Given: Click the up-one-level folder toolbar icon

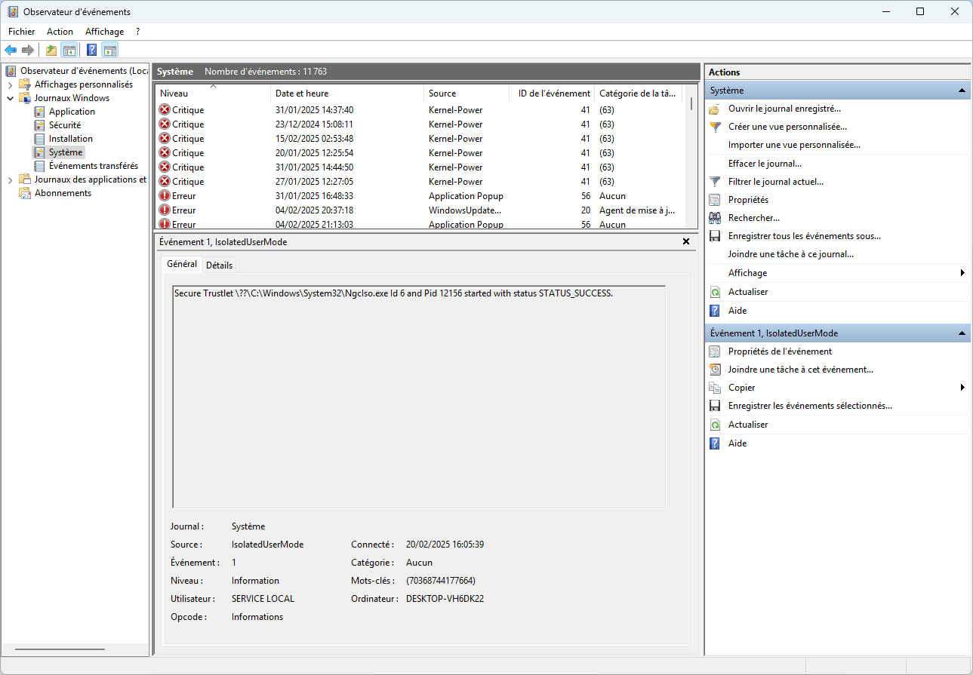Looking at the screenshot, I should pos(51,51).
